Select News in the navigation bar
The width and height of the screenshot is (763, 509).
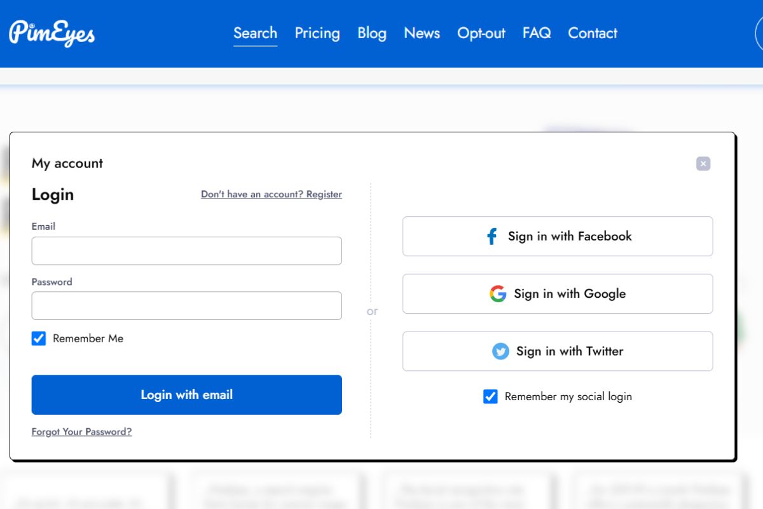(422, 33)
